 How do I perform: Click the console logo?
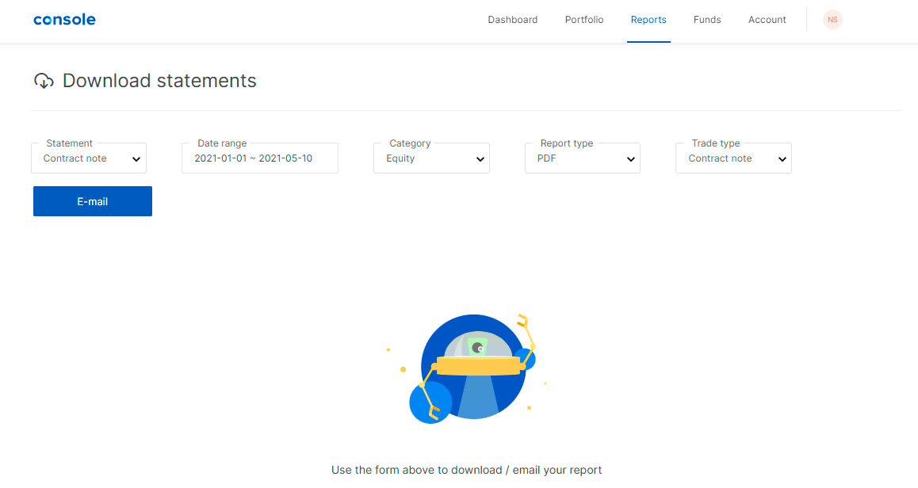[64, 19]
